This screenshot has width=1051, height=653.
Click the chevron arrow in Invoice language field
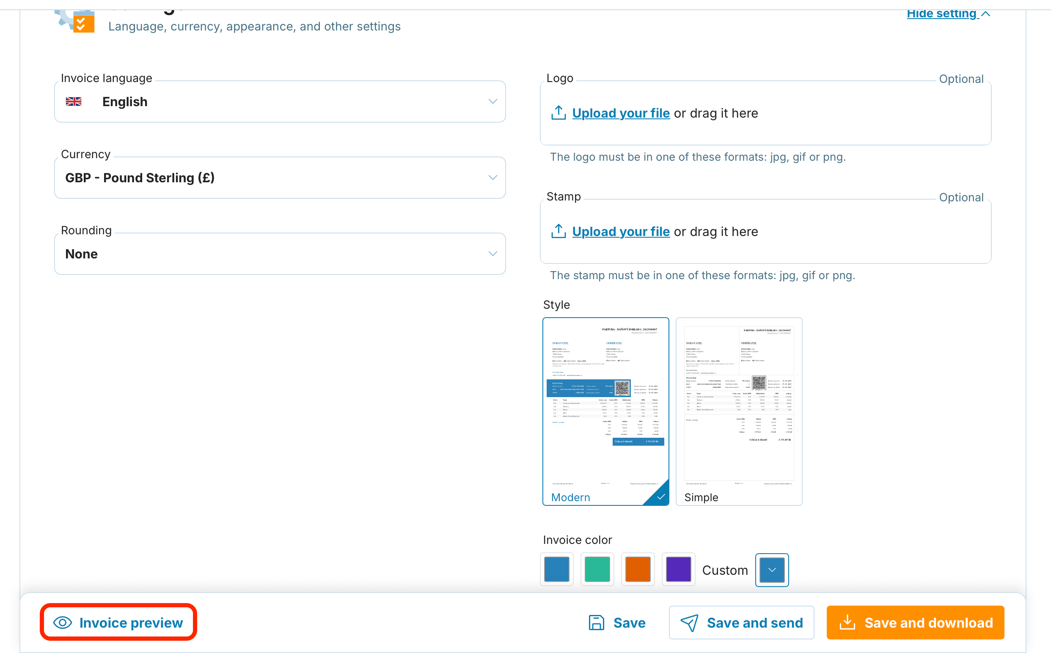click(493, 102)
